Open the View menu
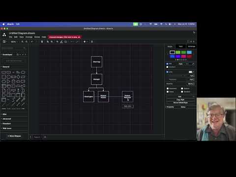 pyautogui.click(x=22, y=37)
